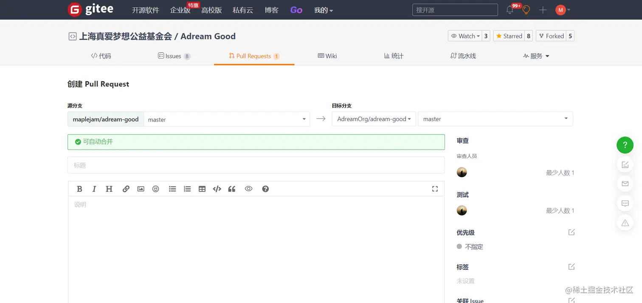Open the editor help icon

pos(265,189)
